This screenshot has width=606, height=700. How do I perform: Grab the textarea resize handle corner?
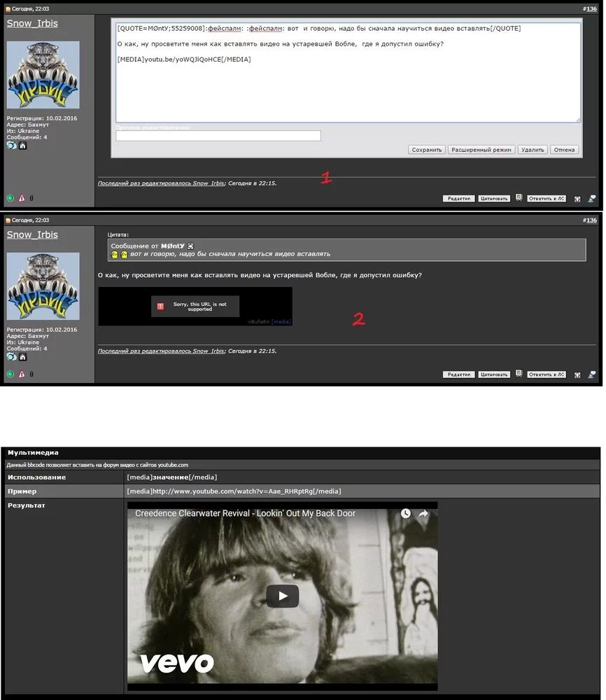pyautogui.click(x=578, y=120)
